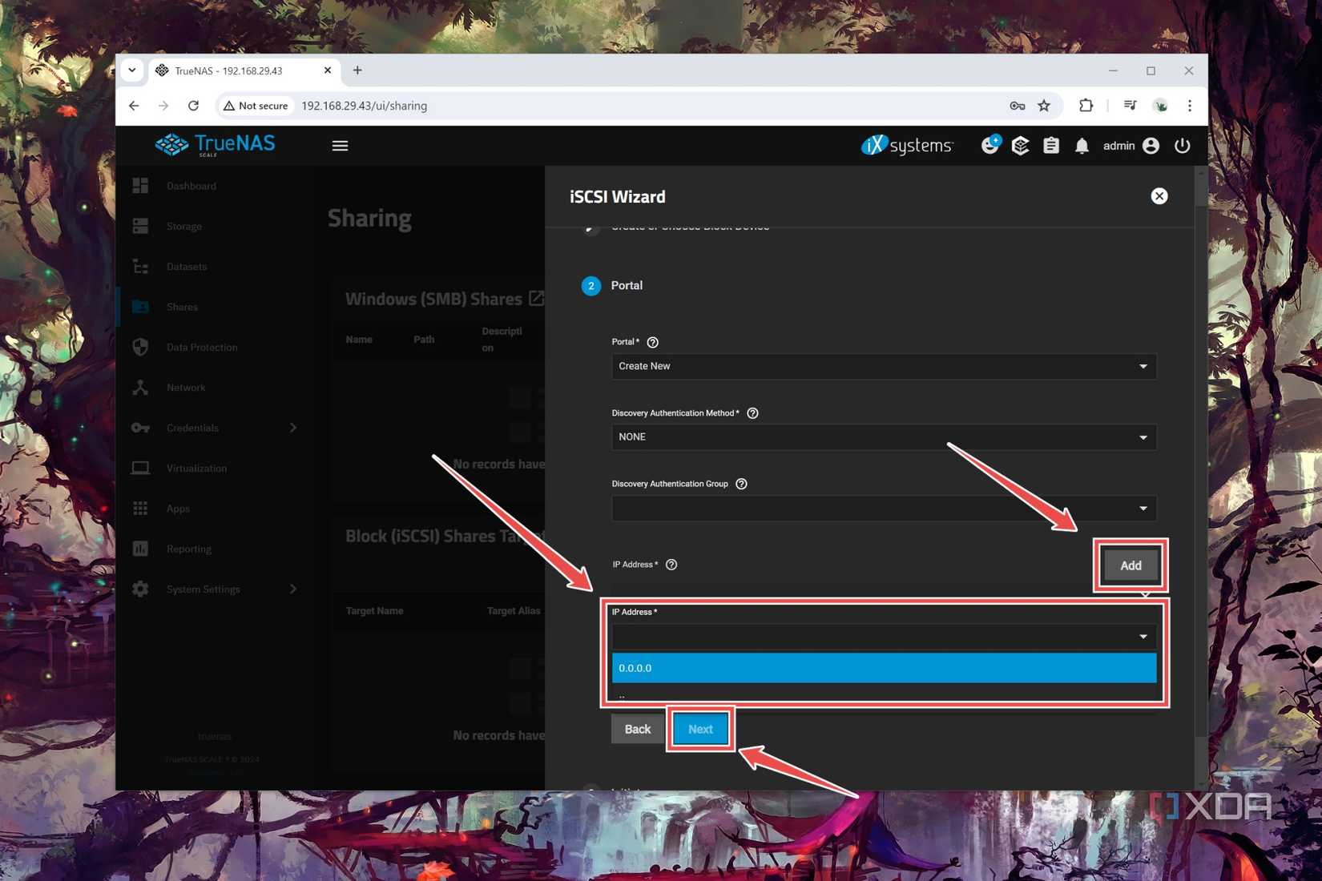Click the Shares folder icon
Screen dimensions: 1322x881
140,307
